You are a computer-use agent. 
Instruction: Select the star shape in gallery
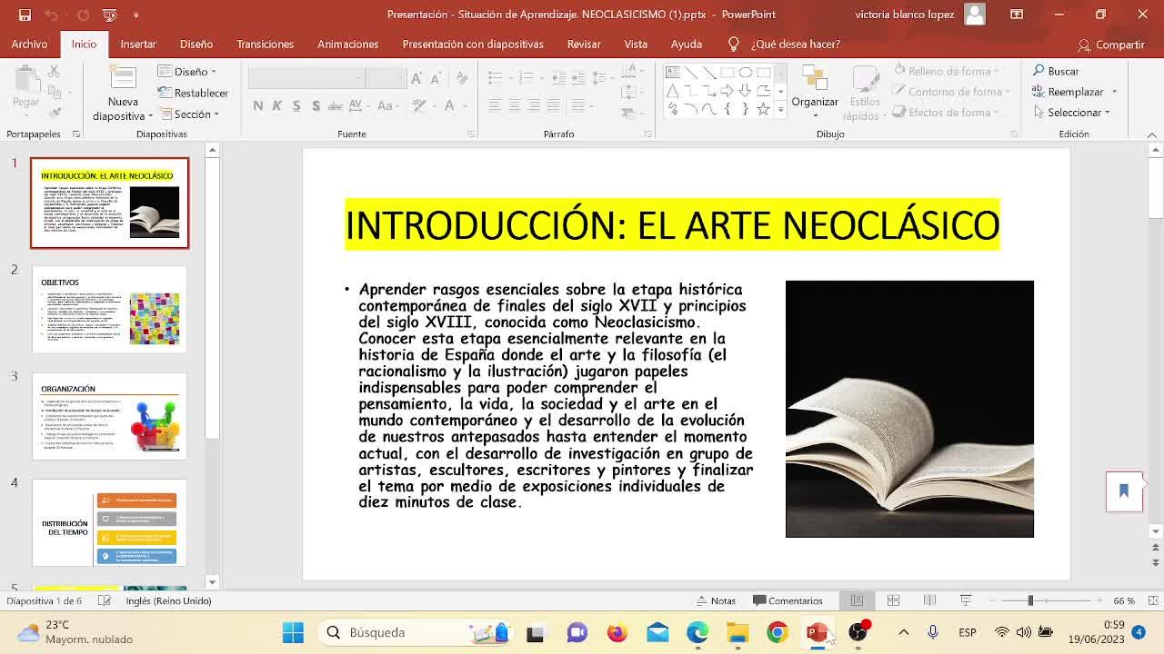pyautogui.click(x=763, y=109)
